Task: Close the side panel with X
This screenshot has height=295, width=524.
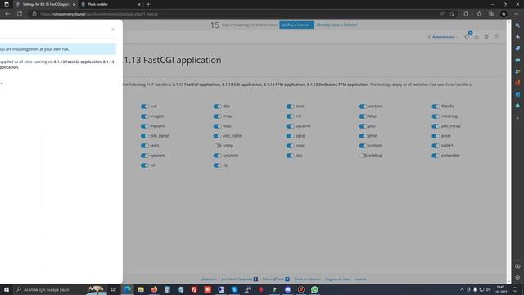Action: [x=113, y=29]
